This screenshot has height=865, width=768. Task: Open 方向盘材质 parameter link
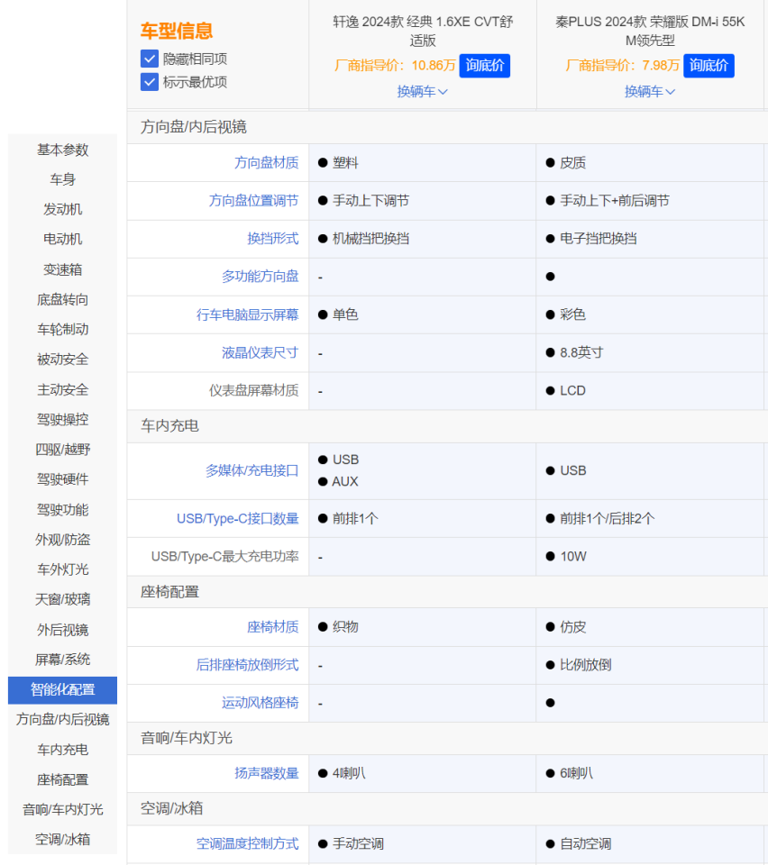coord(267,163)
